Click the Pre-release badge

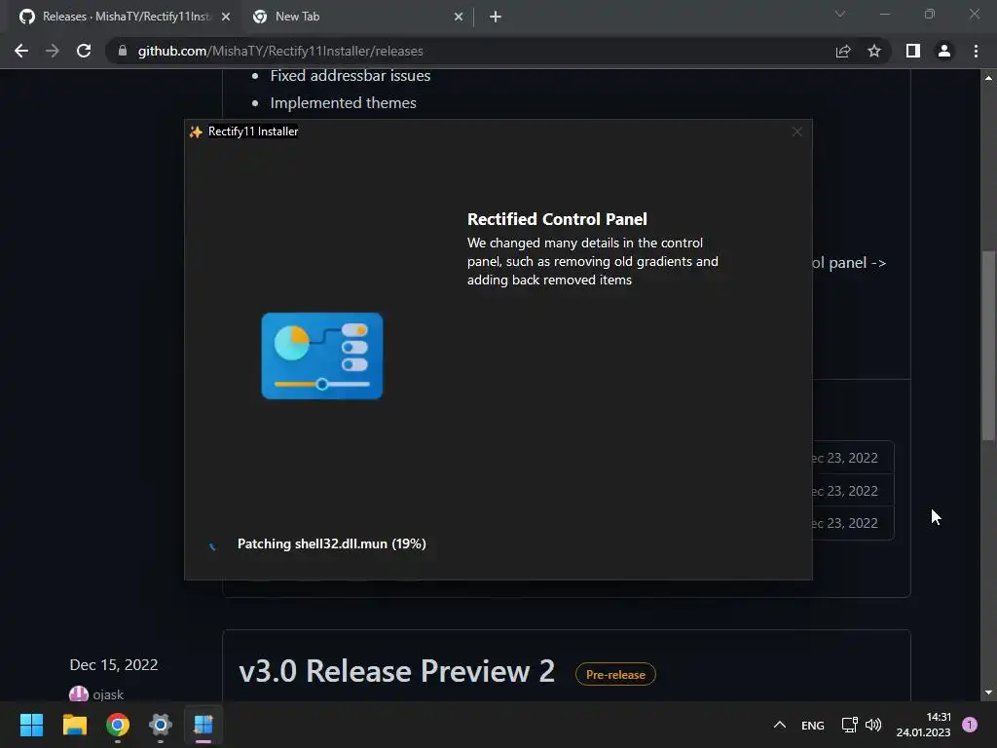coord(615,674)
